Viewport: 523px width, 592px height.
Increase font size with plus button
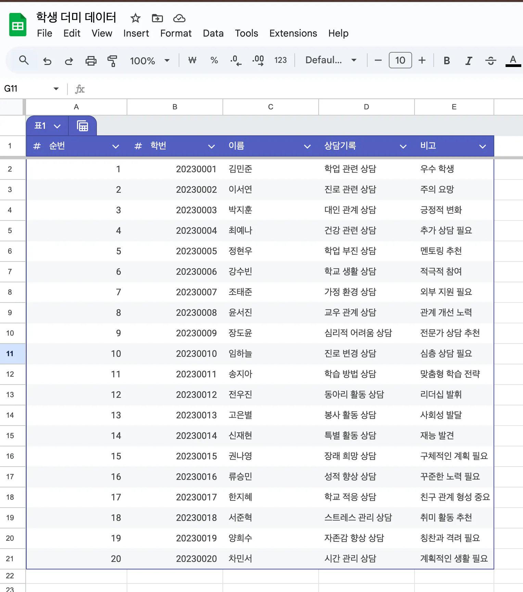tap(422, 60)
